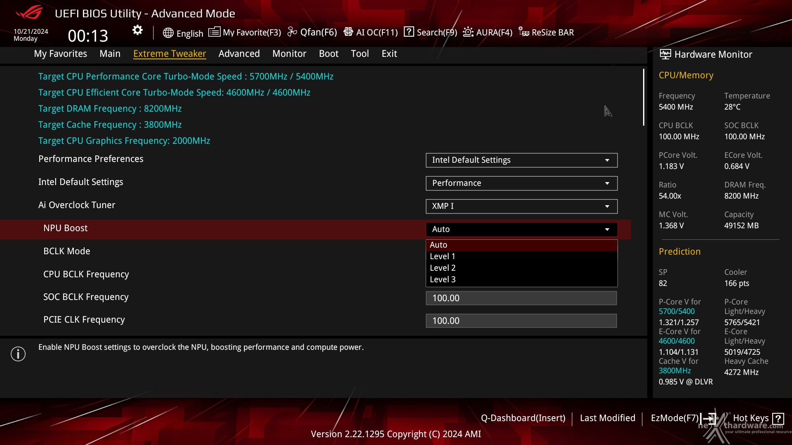Viewport: 792px width, 445px height.
Task: Select the NPU Boost row label
Action: pyautogui.click(x=66, y=228)
